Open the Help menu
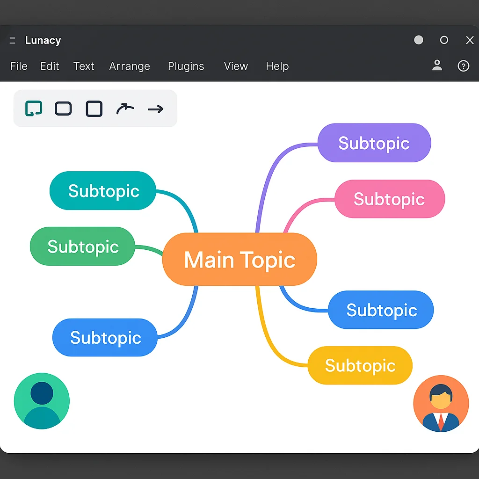Screen dimensions: 479x479 pyautogui.click(x=277, y=66)
